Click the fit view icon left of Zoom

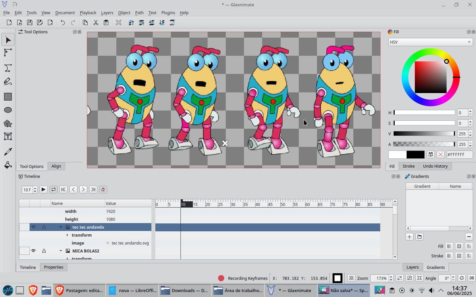[351, 278]
